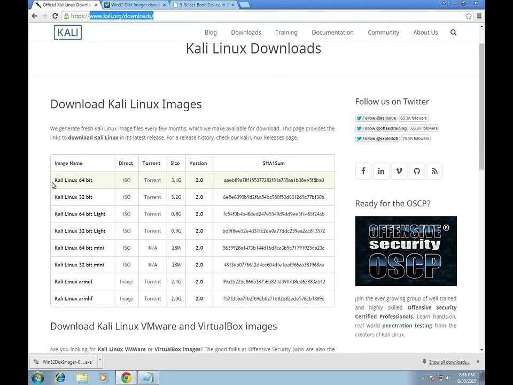Show hidden tray icons arrow
Viewport: 513px width, 385px height.
(423, 378)
